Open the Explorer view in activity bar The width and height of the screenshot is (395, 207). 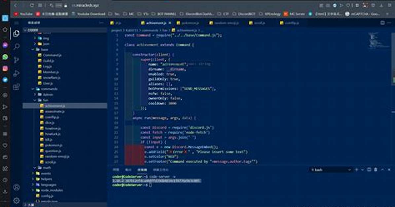tap(17, 33)
